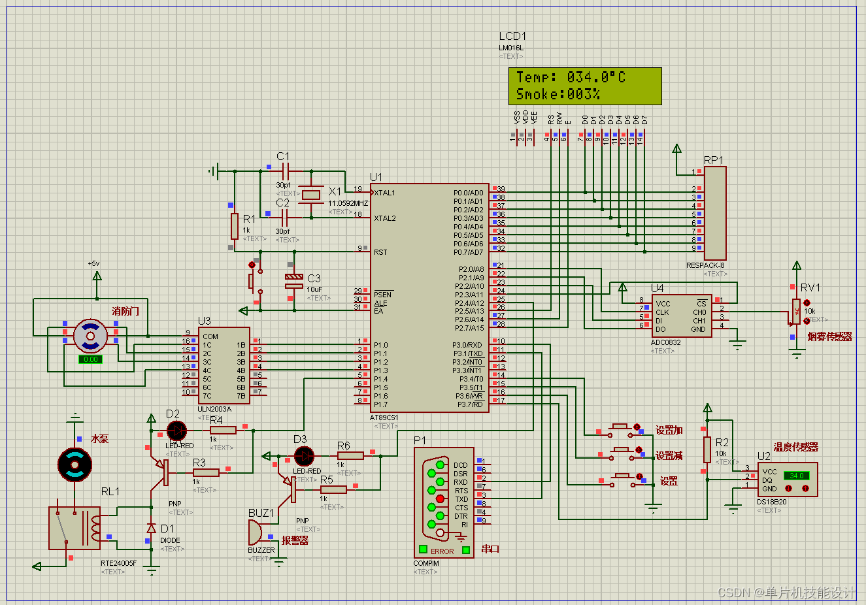Select resistor R1 1k
This screenshot has height=605, width=866.
(x=234, y=226)
